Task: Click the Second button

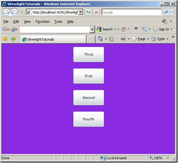Action: [x=89, y=98]
